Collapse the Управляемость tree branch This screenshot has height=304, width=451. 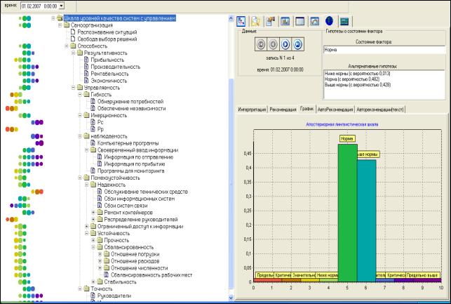pyautogui.click(x=74, y=88)
